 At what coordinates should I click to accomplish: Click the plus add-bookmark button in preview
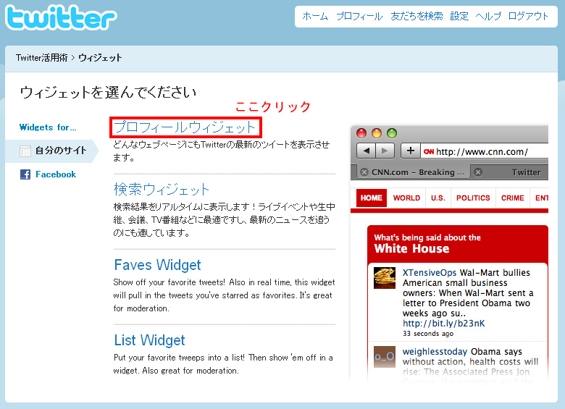(411, 151)
